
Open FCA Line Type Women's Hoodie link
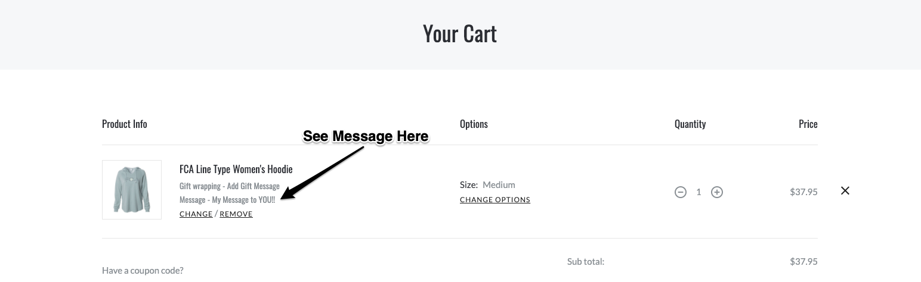(x=236, y=170)
